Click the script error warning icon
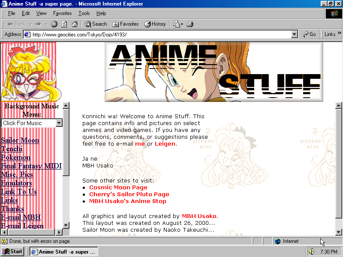This screenshot has width=343, height=257. [4, 241]
